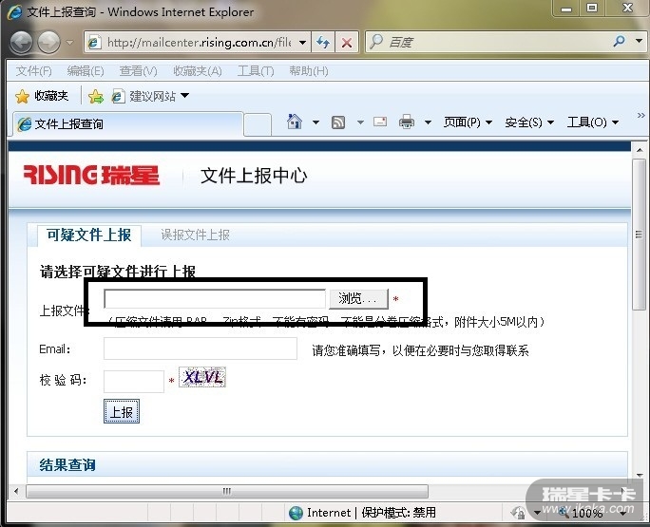Click the vertical scrollbar up arrow
This screenshot has height=527, width=650.
click(640, 150)
